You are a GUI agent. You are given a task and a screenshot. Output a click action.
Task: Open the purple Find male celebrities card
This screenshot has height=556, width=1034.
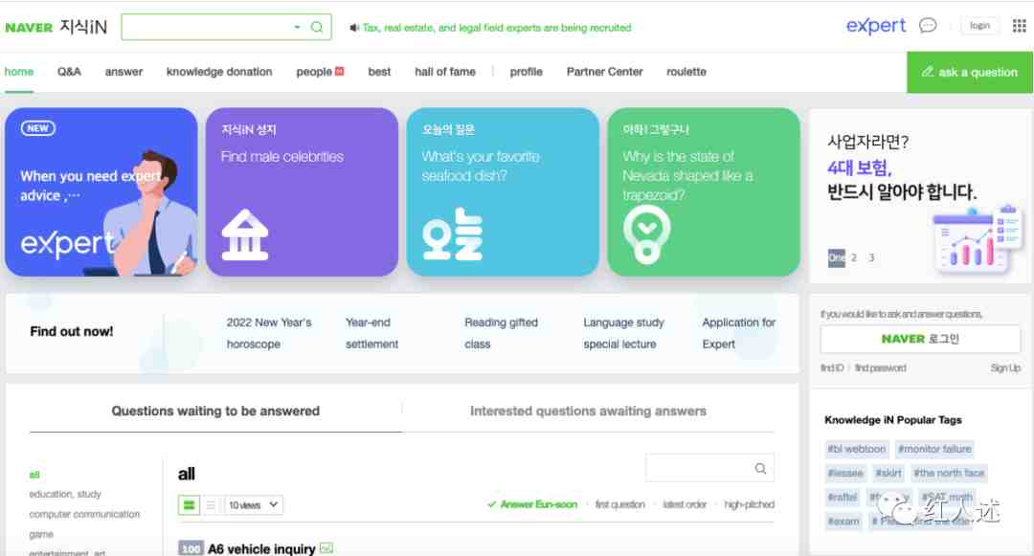tap(302, 191)
